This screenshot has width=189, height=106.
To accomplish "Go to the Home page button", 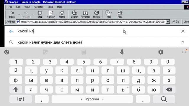I will coord(62,14).
